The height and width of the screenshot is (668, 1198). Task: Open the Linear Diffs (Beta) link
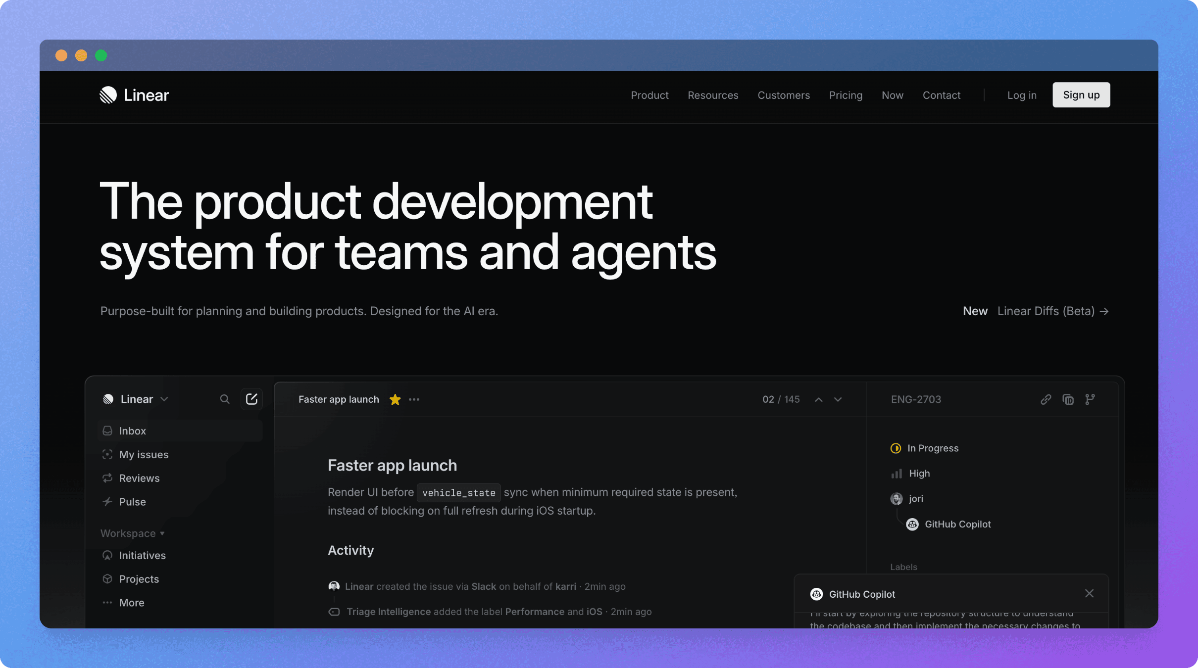coord(1046,311)
